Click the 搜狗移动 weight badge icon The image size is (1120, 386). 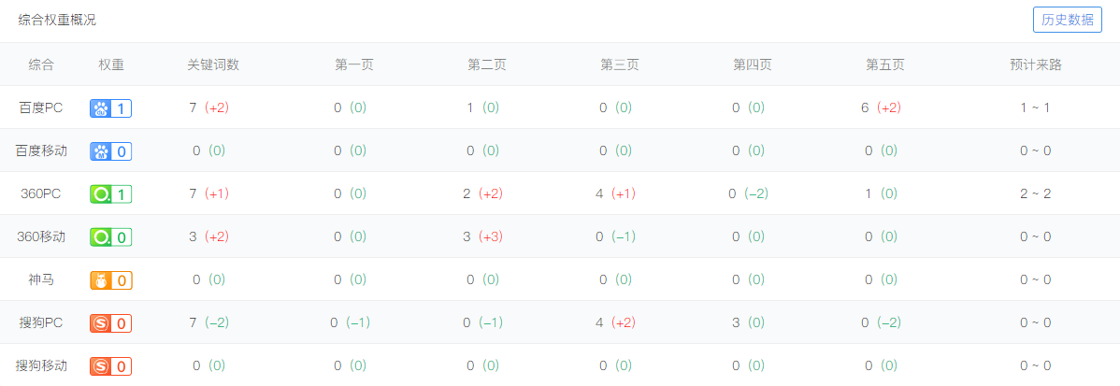pyautogui.click(x=110, y=366)
